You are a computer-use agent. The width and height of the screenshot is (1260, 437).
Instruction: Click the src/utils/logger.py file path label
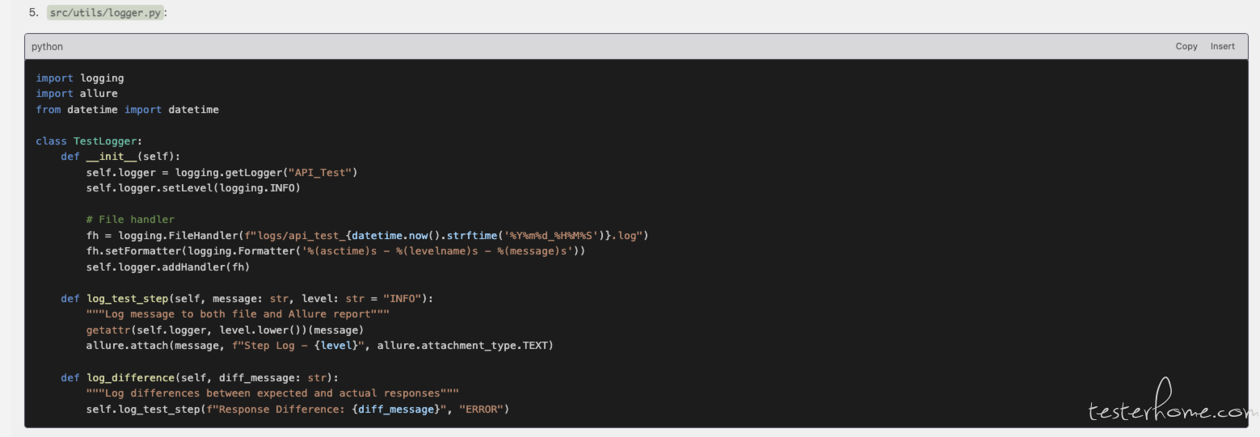point(105,13)
